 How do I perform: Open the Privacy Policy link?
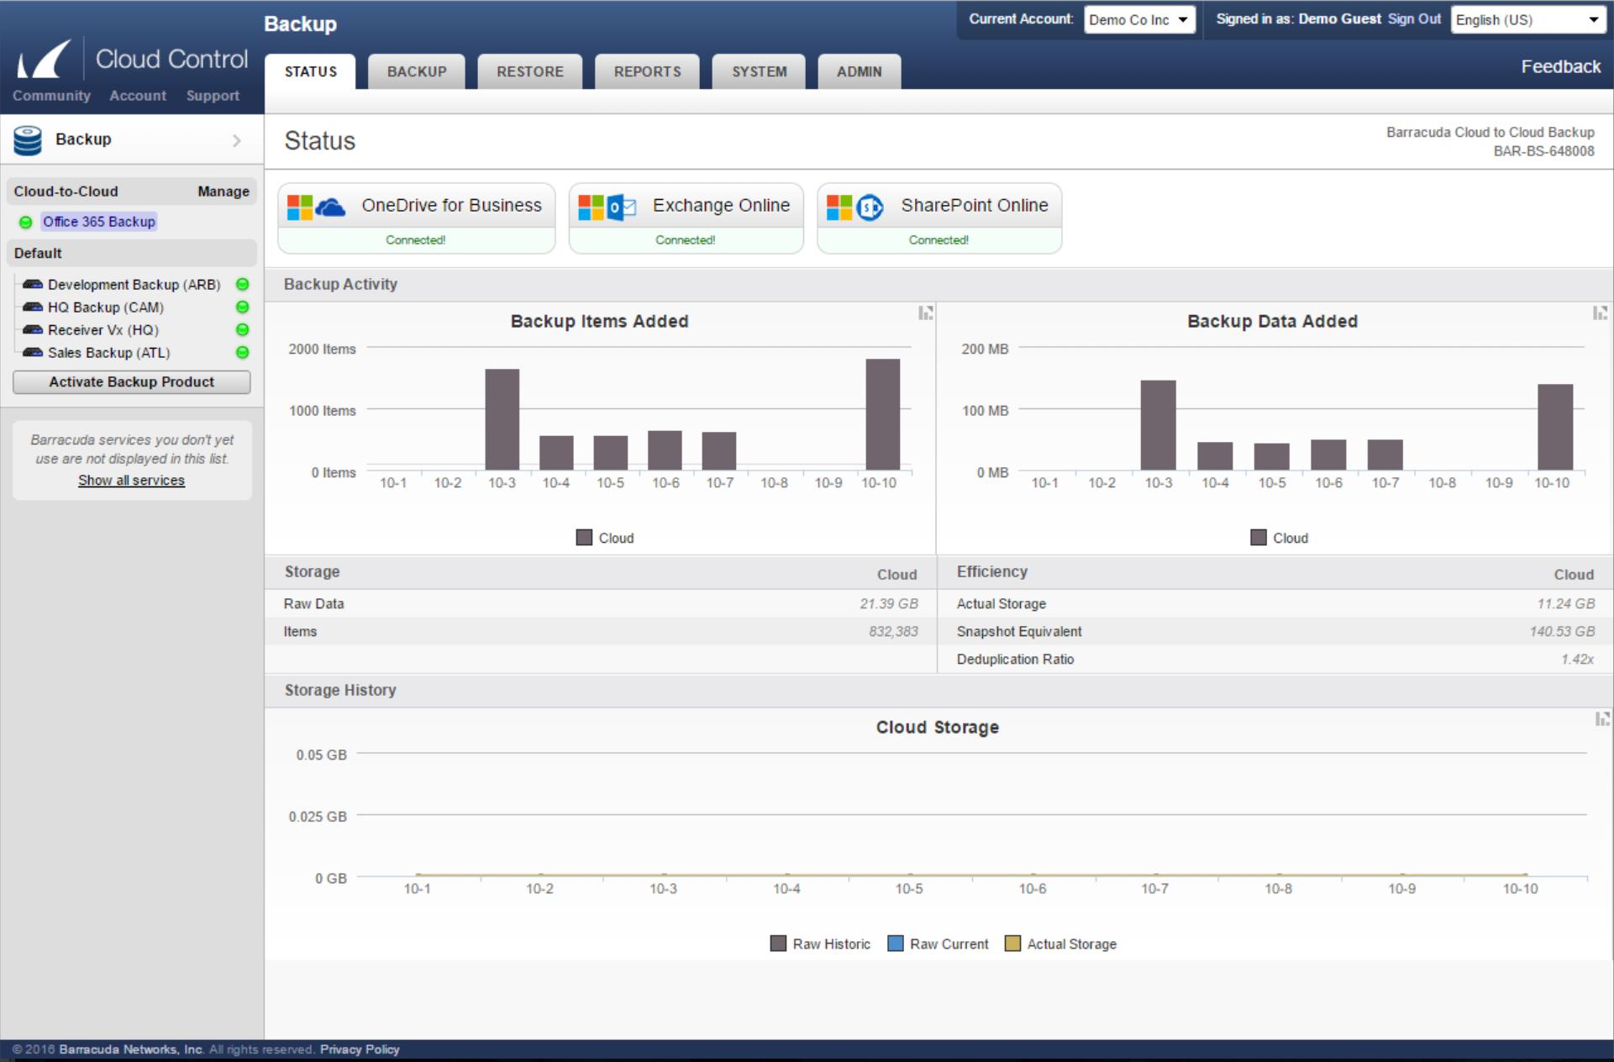(360, 1049)
